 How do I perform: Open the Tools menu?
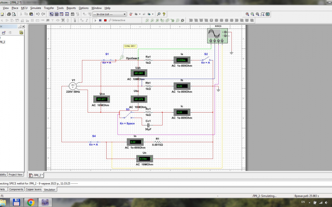pyautogui.click(x=60, y=8)
